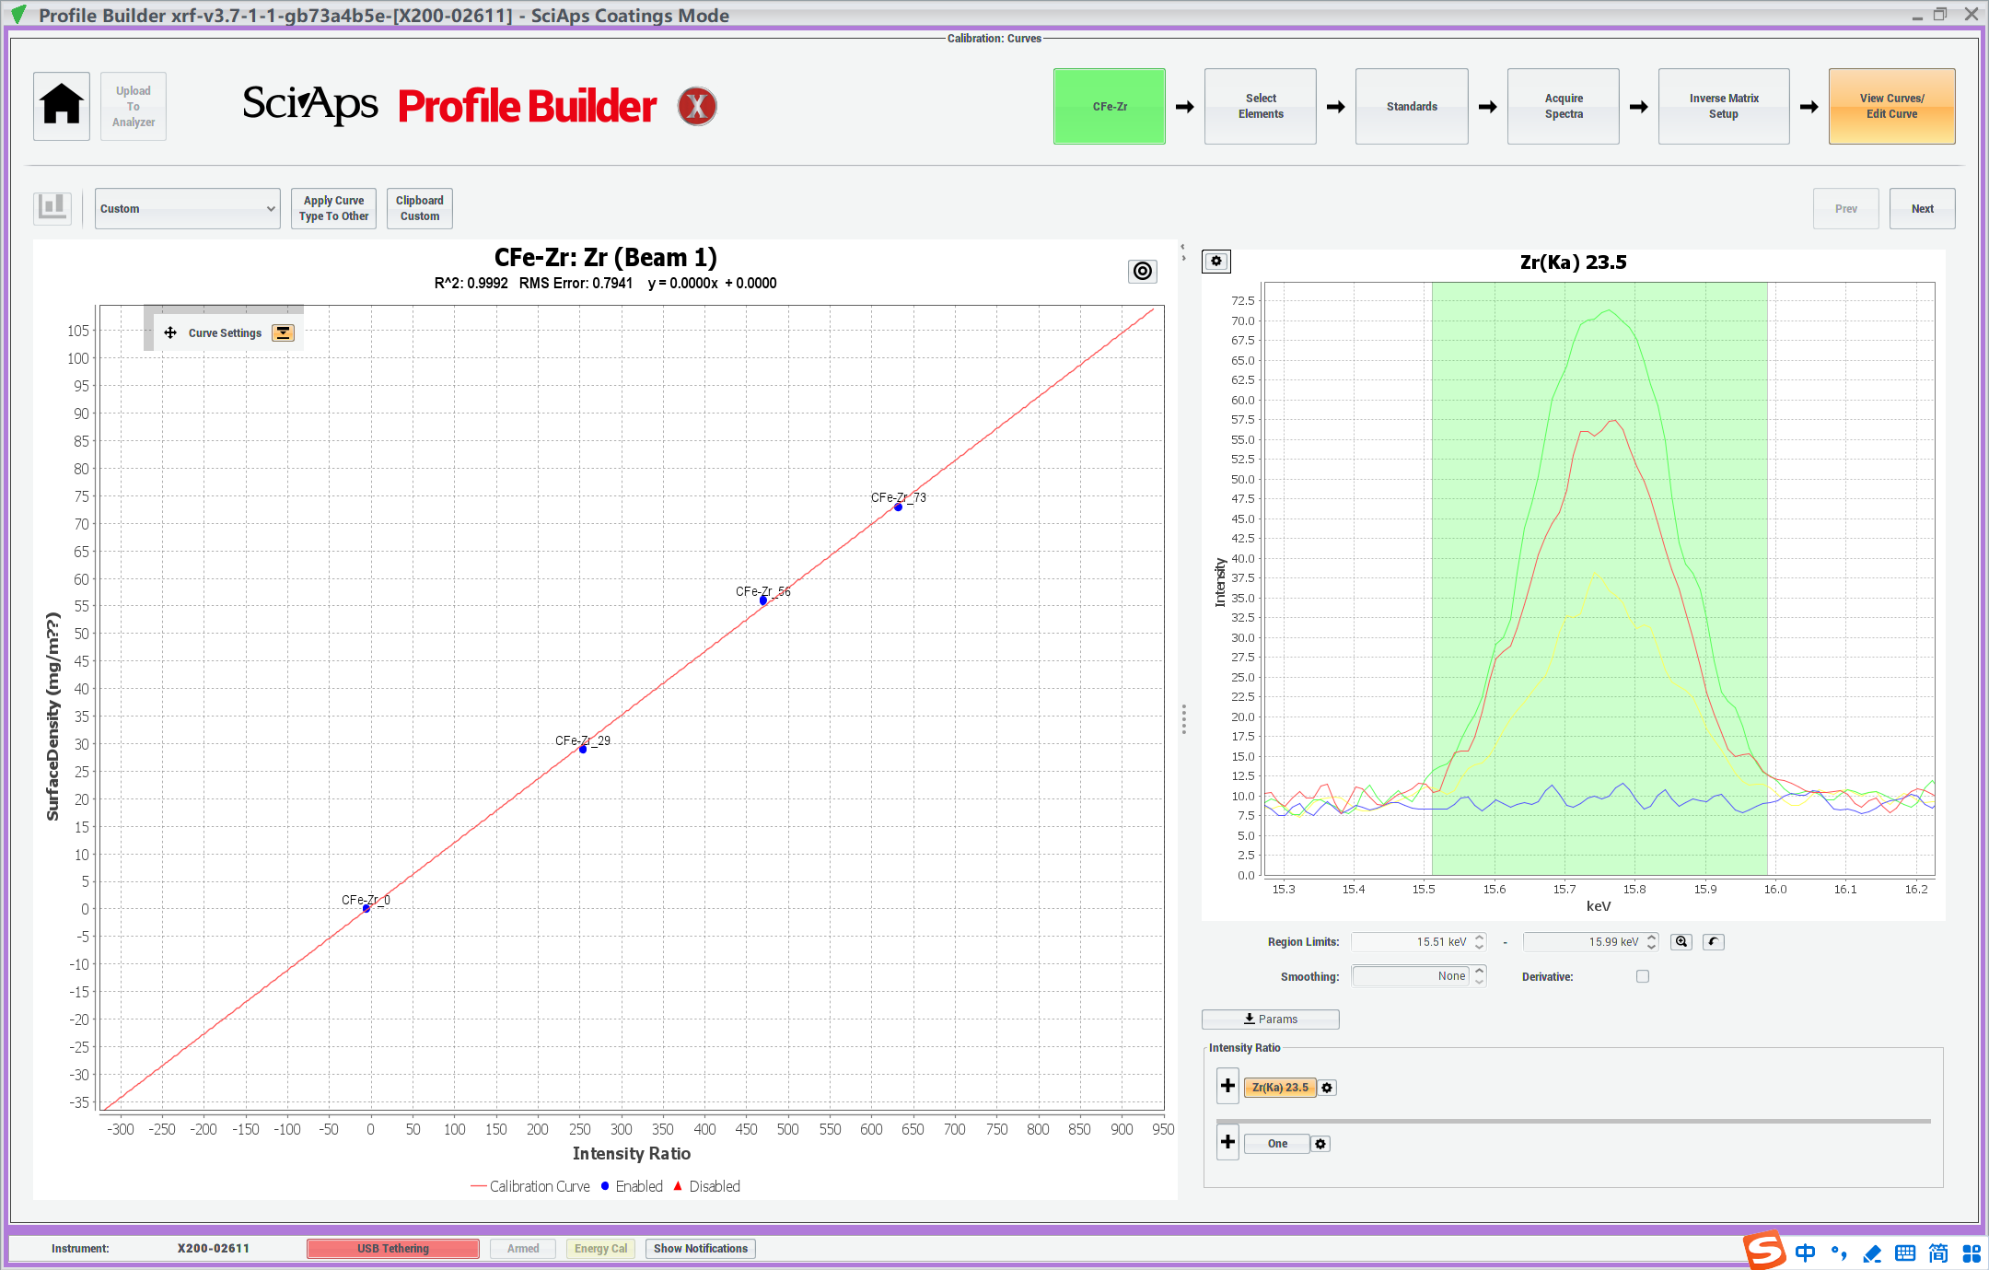The width and height of the screenshot is (1989, 1270).
Task: Add numerator term with plus button
Action: click(x=1227, y=1086)
